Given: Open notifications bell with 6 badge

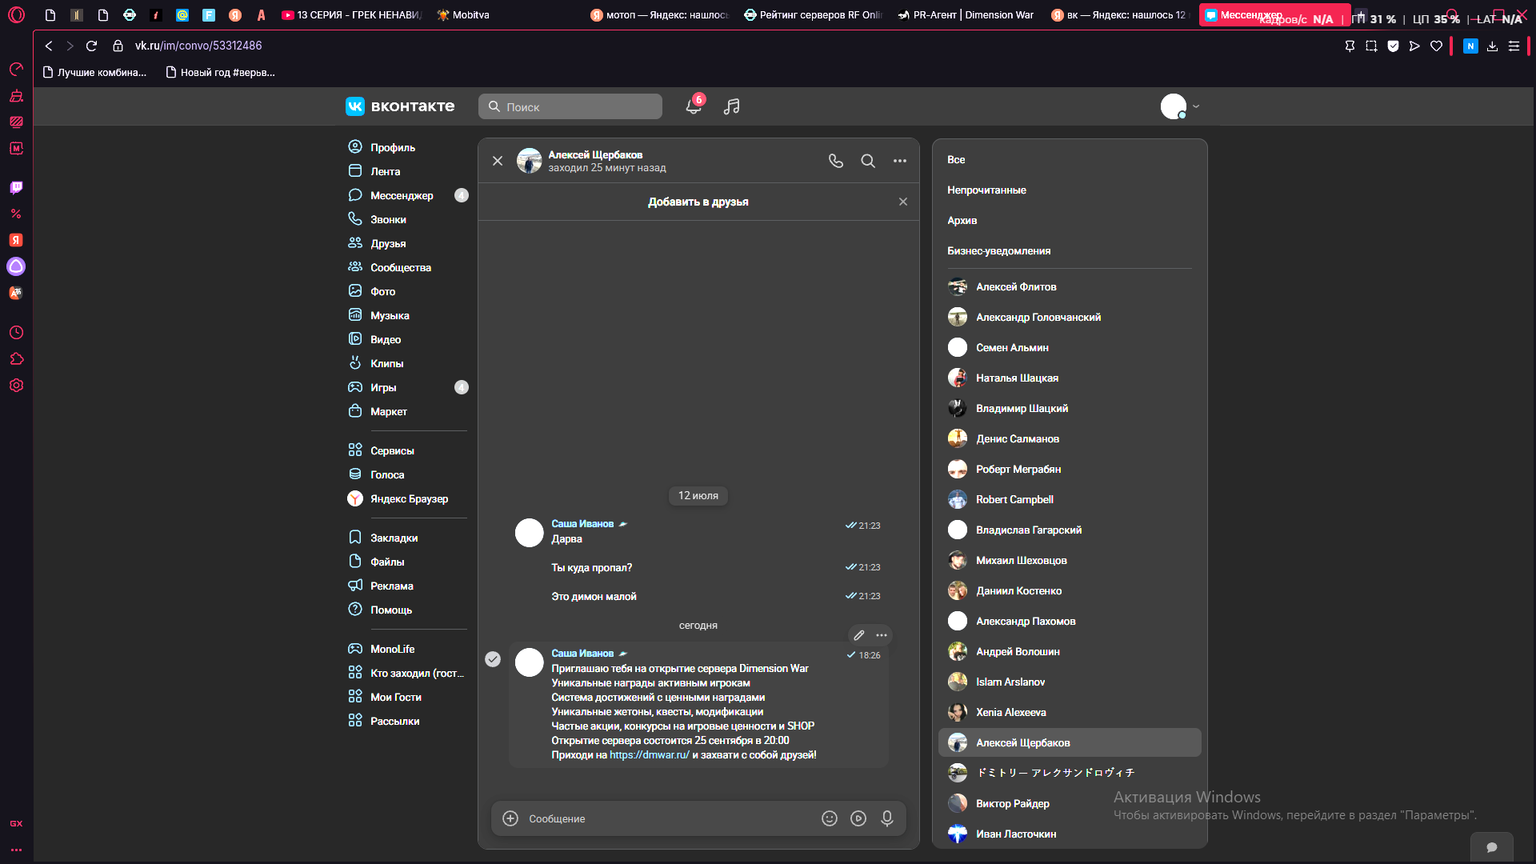Looking at the screenshot, I should coord(694,106).
